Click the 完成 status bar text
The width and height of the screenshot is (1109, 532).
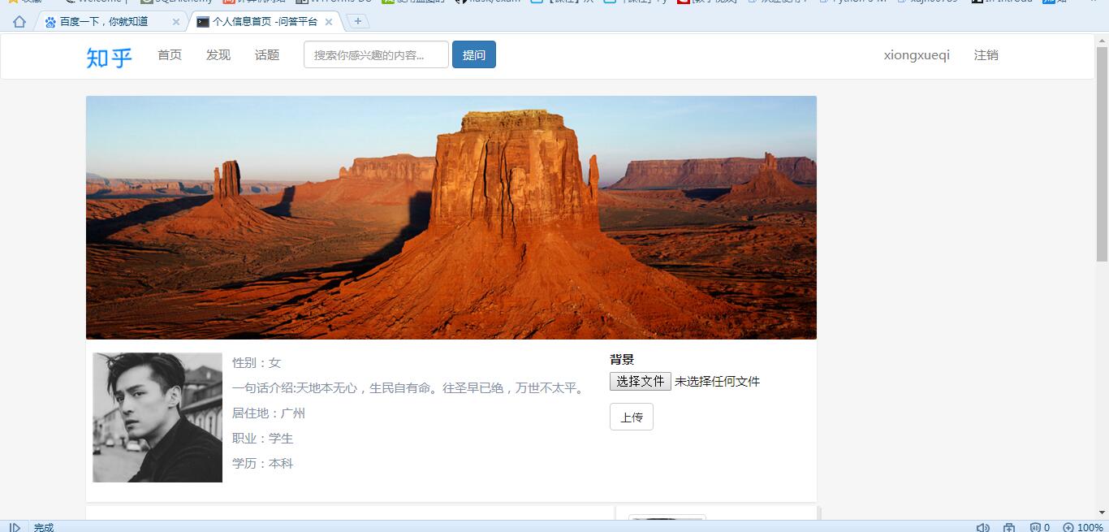(x=44, y=527)
